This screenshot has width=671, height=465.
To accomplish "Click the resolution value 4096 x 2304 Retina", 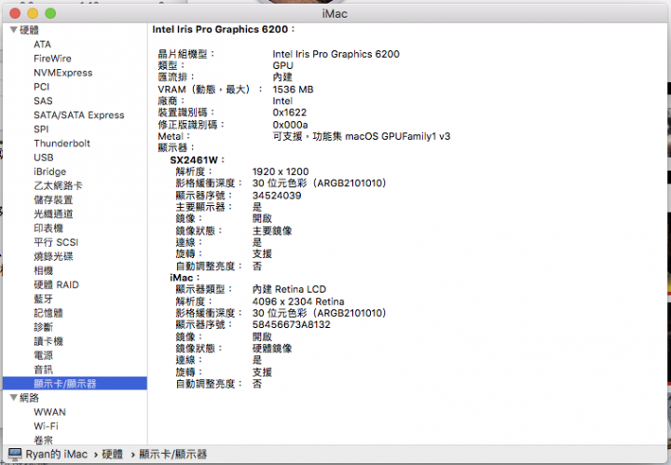I will click(x=298, y=301).
